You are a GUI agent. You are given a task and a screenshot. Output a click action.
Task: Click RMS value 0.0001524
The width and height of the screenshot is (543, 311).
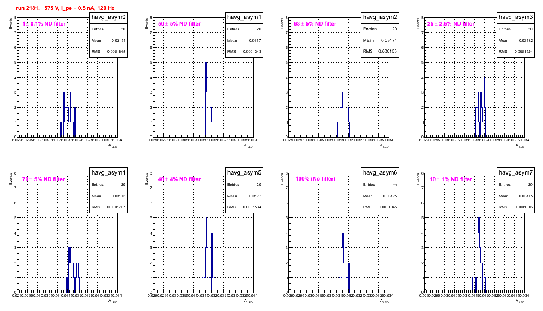(523, 52)
